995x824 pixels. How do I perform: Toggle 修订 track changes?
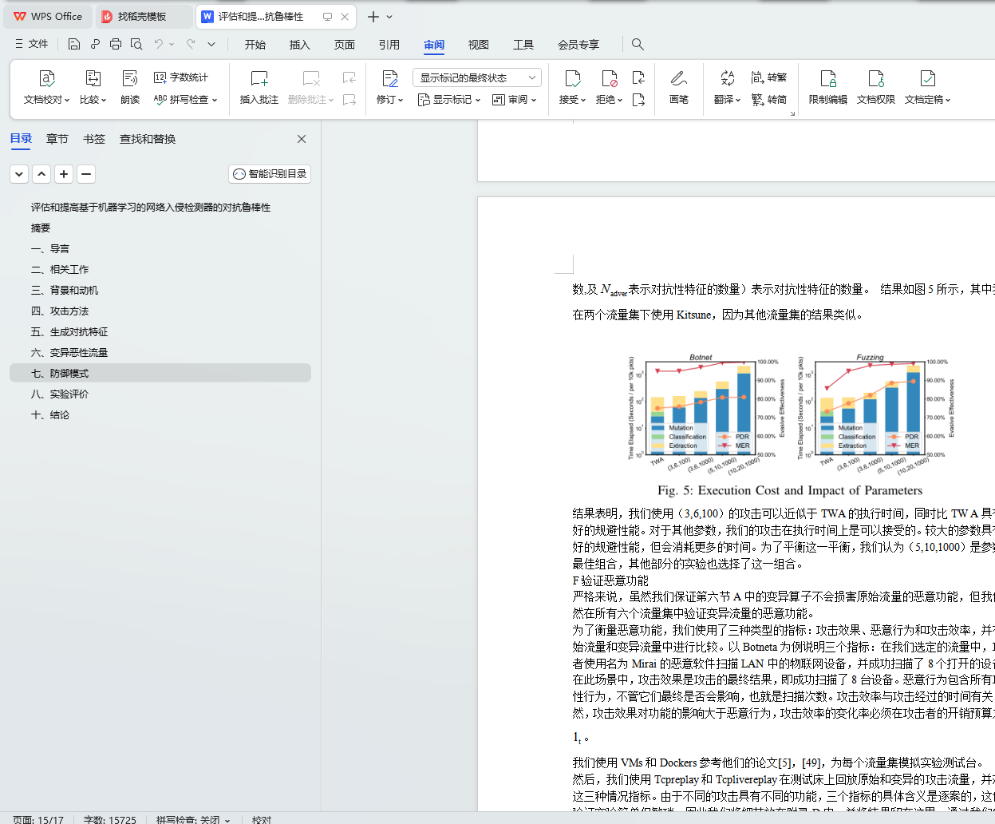[x=389, y=88]
